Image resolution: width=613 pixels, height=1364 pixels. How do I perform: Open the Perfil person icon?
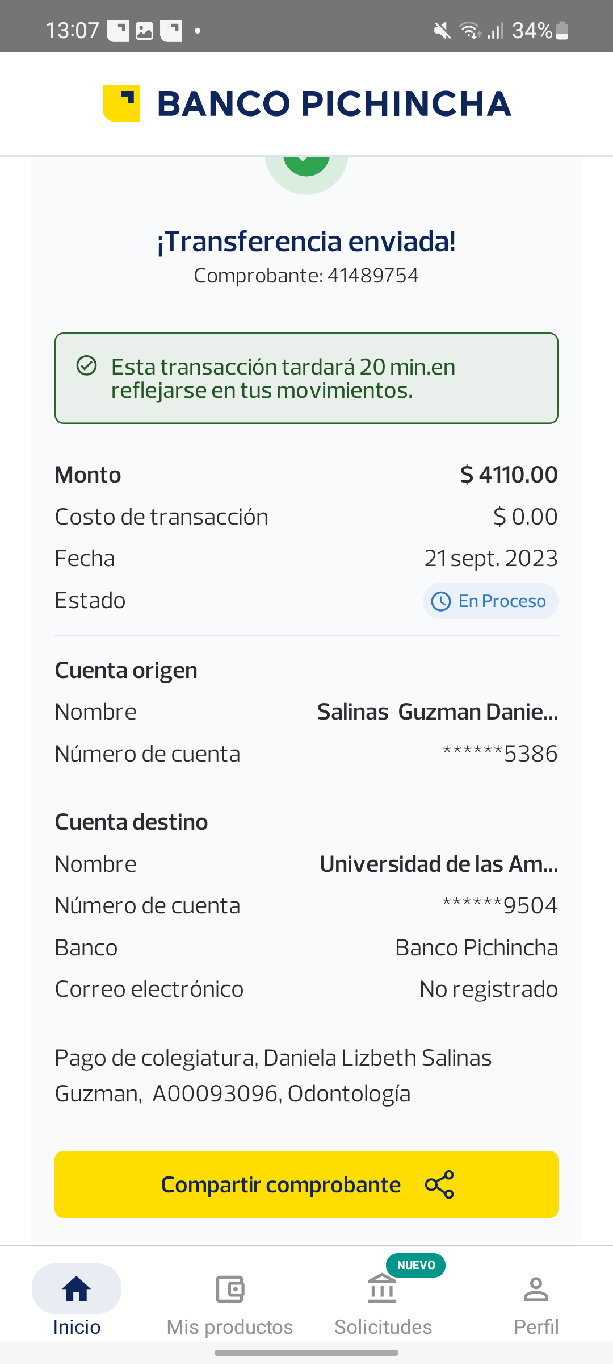pos(536,1288)
